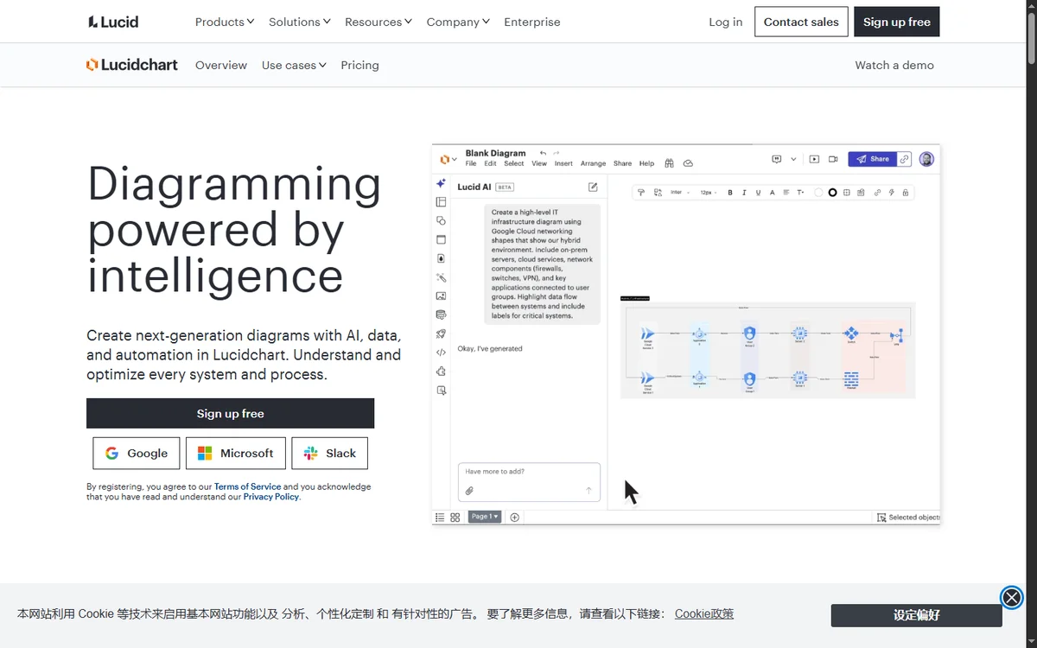Viewport: 1037px width, 648px height.
Task: Click the image icon in the preview sidebar
Action: coord(441,296)
